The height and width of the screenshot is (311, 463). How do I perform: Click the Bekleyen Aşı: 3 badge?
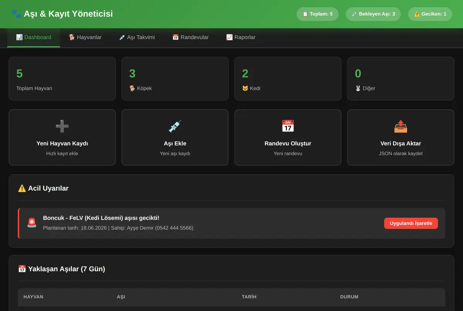(x=373, y=14)
